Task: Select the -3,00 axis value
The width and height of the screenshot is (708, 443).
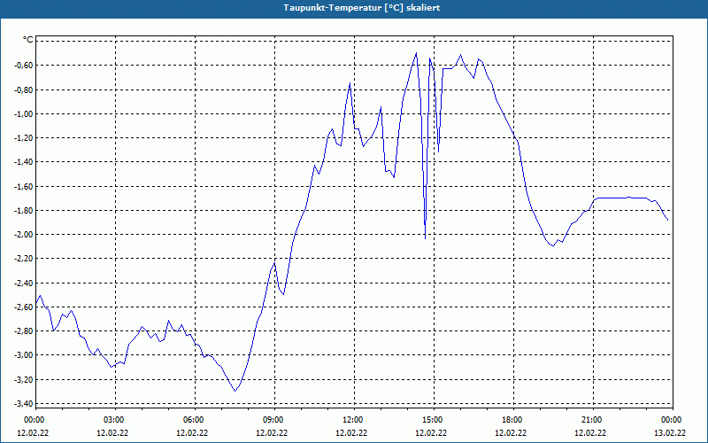Action: click(x=24, y=355)
